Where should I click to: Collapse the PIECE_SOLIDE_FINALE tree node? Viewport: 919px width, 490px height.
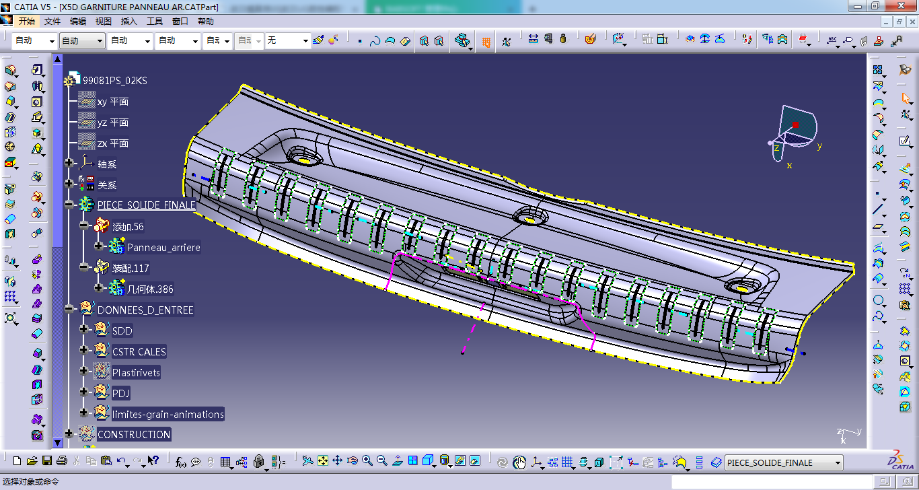pos(69,204)
